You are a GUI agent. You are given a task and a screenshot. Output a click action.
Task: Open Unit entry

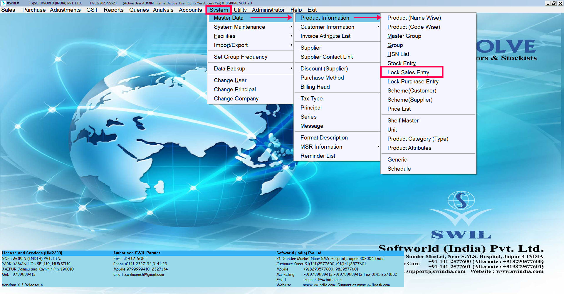pyautogui.click(x=428, y=130)
